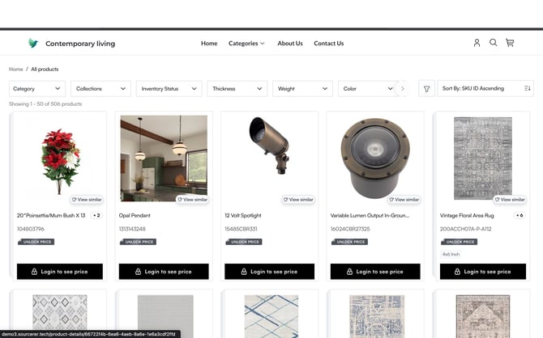Screen dimensions: 543x338
Task: Expand the Category filter dropdown
Action: [36, 89]
